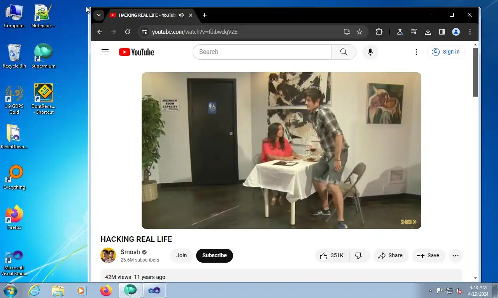Open the muted volume tray icon

click(x=459, y=291)
